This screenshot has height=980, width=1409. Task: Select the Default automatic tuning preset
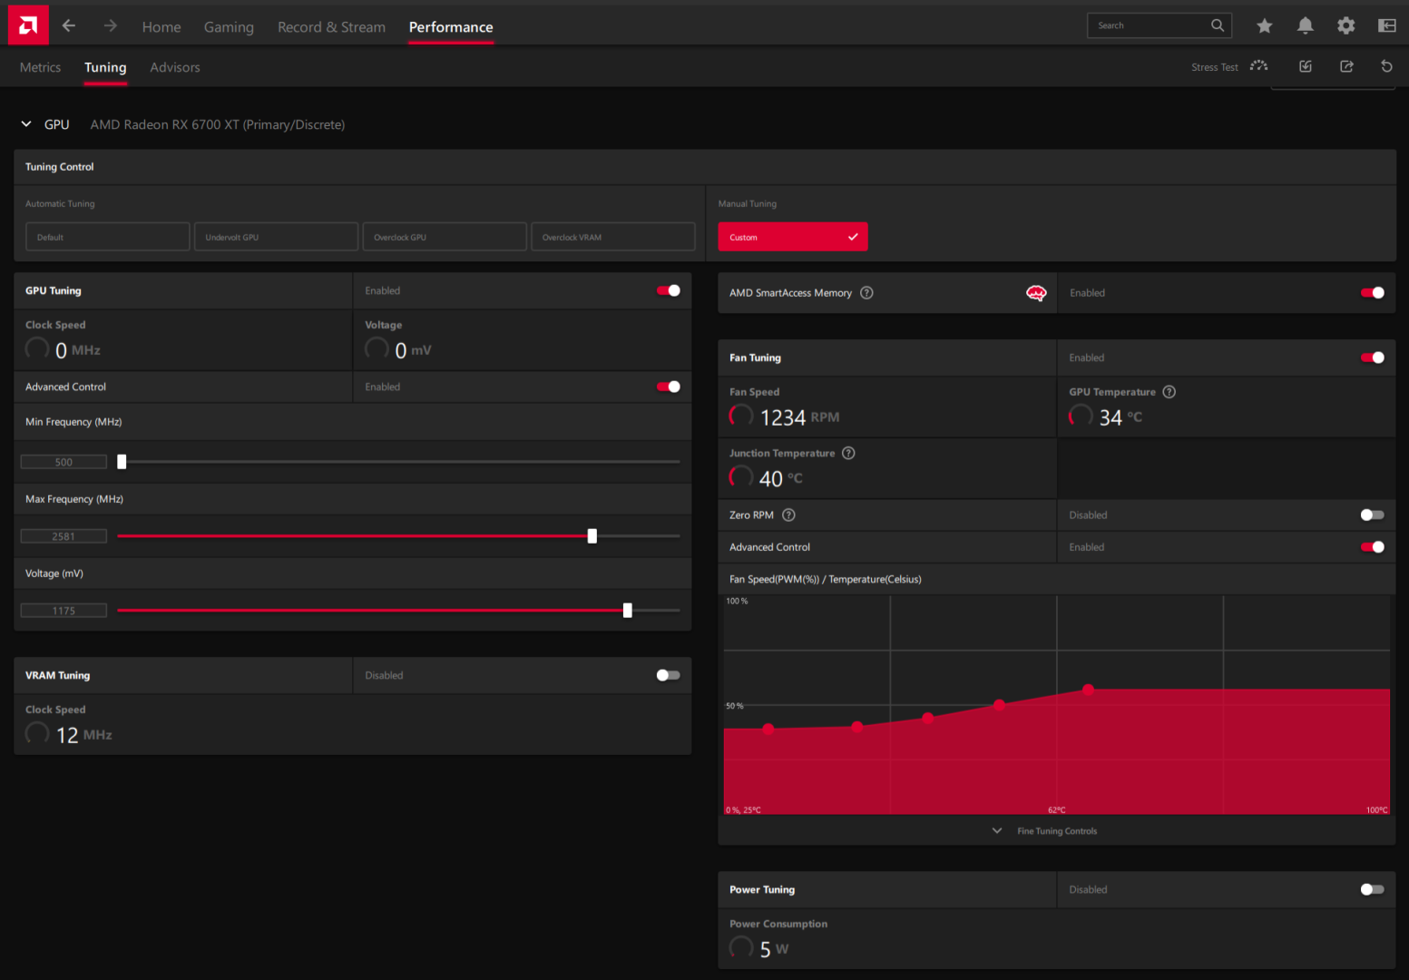[108, 237]
